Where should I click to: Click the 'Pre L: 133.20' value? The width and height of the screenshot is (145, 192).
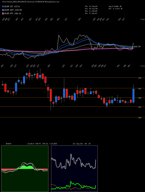(x=91, y=11)
